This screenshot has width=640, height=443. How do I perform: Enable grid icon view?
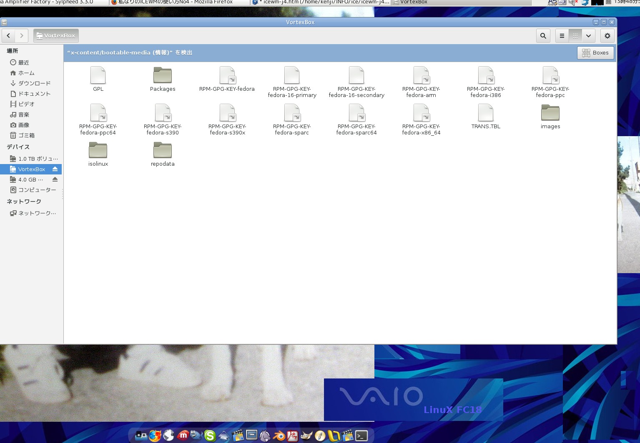pos(575,36)
